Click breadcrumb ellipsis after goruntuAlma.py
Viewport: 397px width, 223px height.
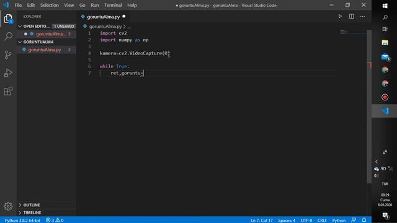tap(129, 27)
